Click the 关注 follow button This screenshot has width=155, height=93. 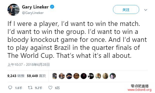126,9
